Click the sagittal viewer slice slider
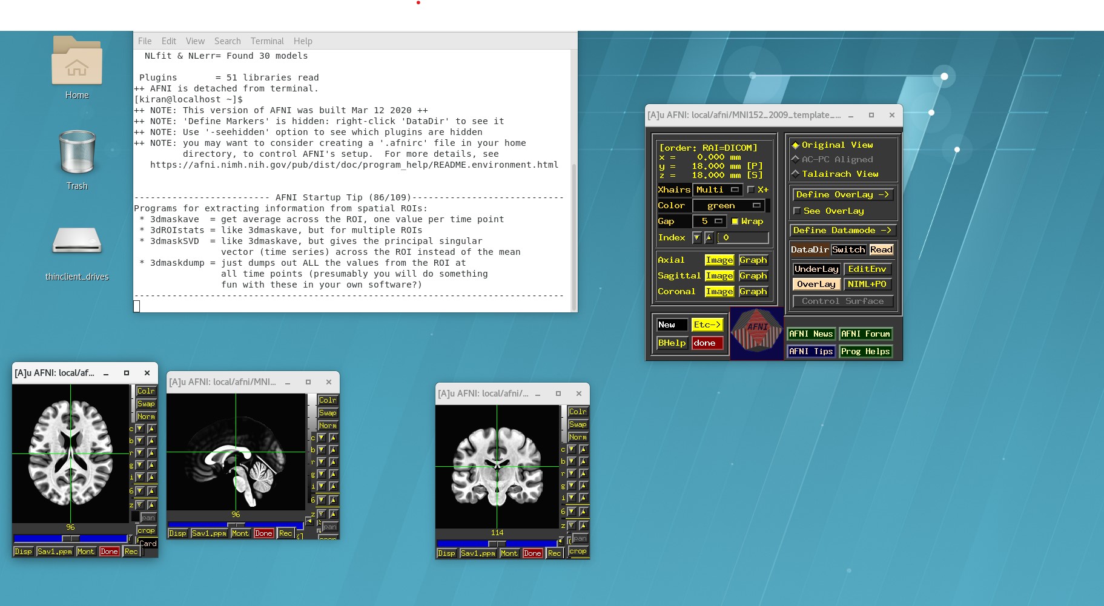1104x606 pixels. [236, 525]
